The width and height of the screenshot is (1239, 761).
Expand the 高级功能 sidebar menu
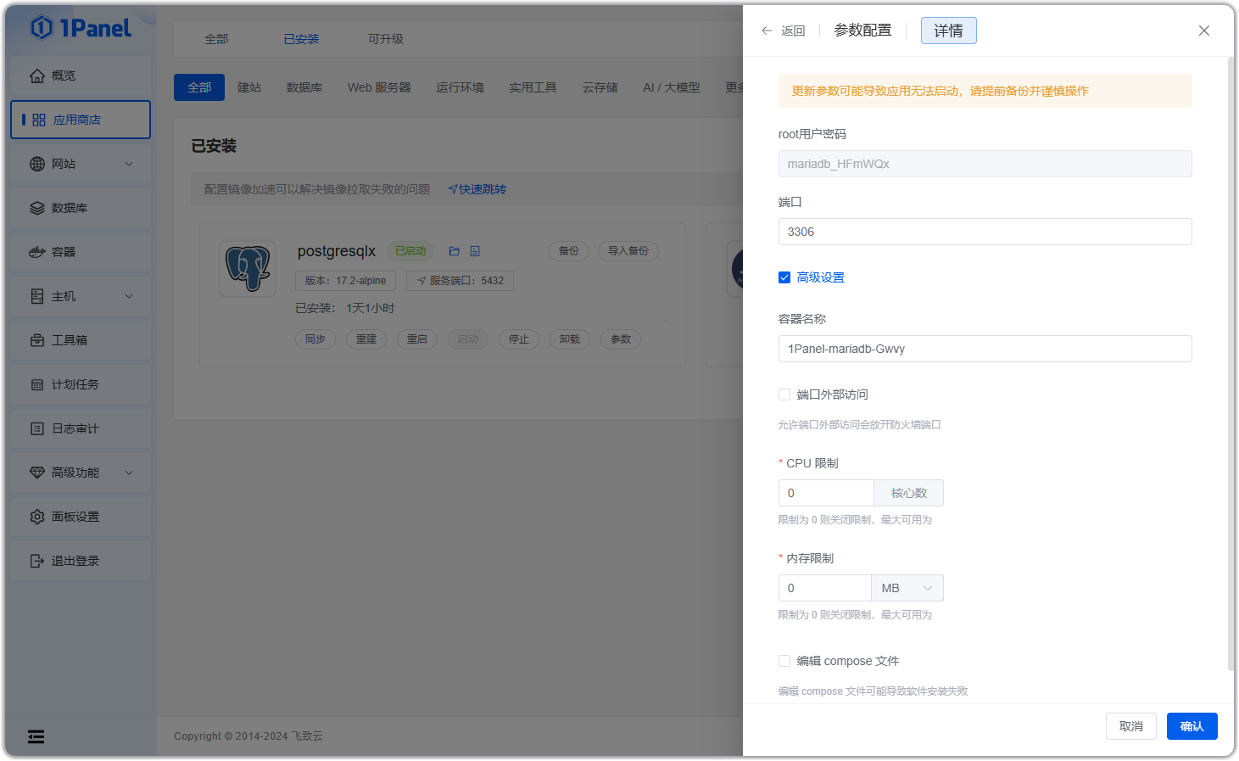click(x=129, y=473)
